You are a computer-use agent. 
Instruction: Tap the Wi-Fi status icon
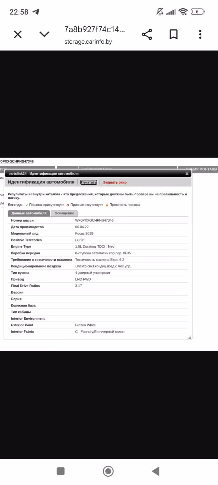coord(183,12)
